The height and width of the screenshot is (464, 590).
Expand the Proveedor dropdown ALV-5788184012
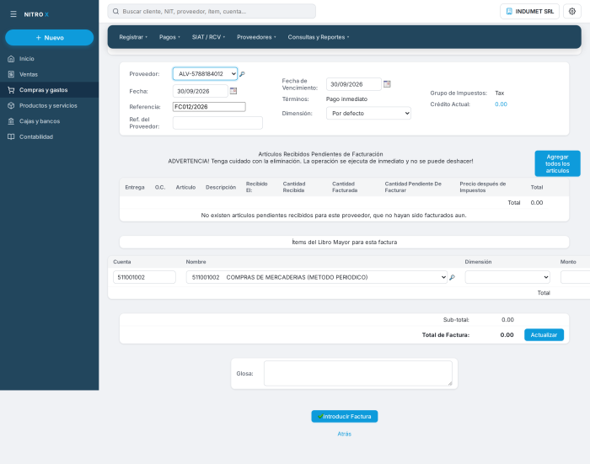click(x=205, y=74)
